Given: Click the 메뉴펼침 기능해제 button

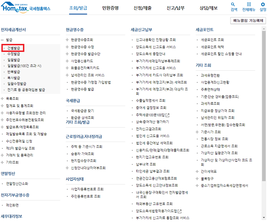Looking at the screenshot, I should point(247,20).
